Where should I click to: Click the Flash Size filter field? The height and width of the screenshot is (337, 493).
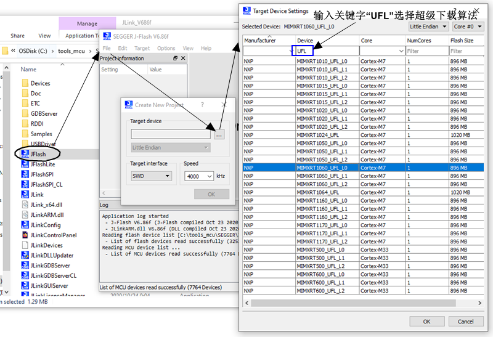pos(467,51)
